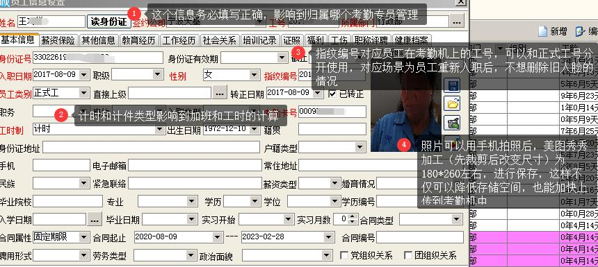Switch to the 工伤 tab
Screen dimensions: 598x267
click(339, 40)
